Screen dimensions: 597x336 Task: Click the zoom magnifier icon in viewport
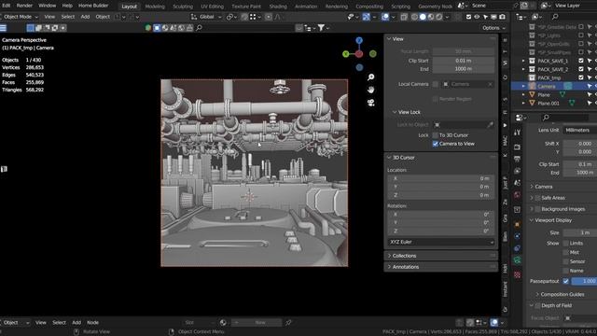(371, 77)
